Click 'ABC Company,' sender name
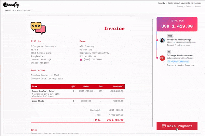 (x=87, y=46)
